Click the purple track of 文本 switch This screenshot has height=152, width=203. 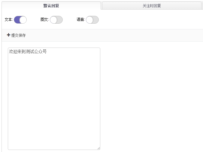(17, 20)
